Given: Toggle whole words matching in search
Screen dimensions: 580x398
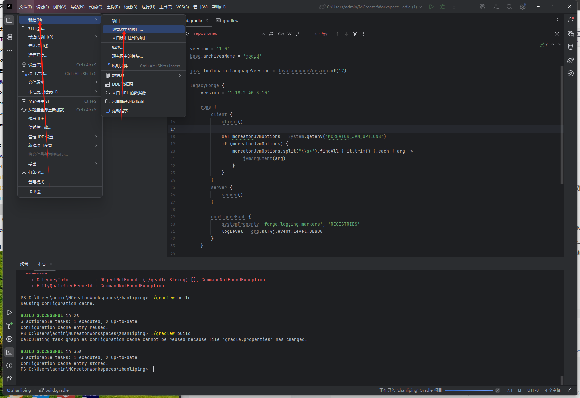Looking at the screenshot, I should [x=289, y=34].
